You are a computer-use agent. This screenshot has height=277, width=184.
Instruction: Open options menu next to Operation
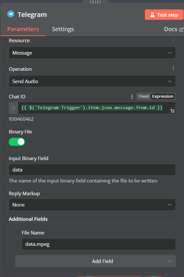coord(173,69)
